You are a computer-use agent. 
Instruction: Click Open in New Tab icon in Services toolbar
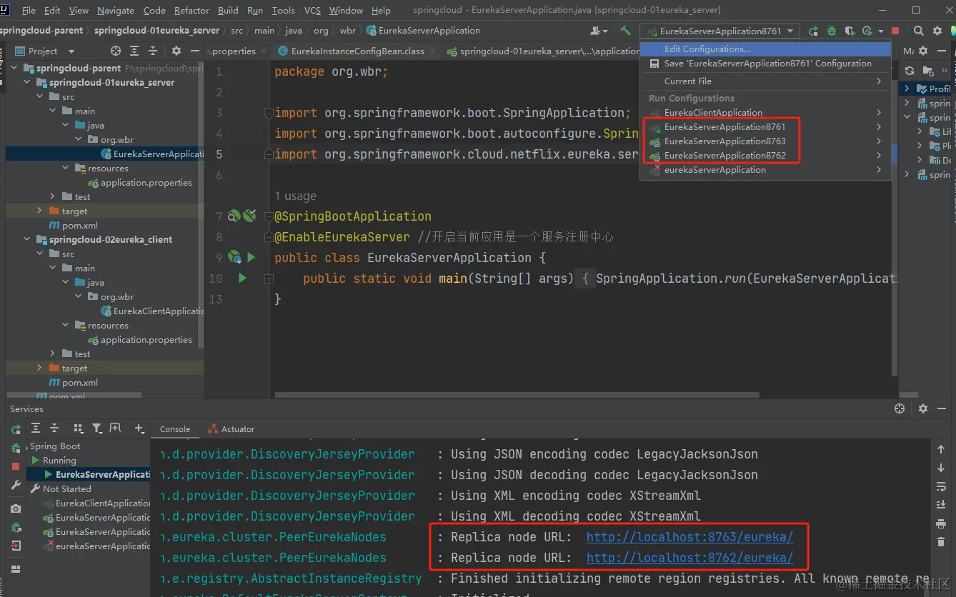click(115, 428)
